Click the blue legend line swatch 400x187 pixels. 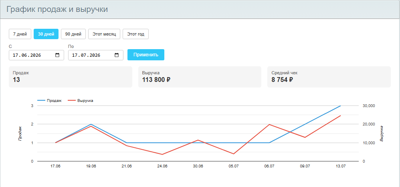point(41,101)
